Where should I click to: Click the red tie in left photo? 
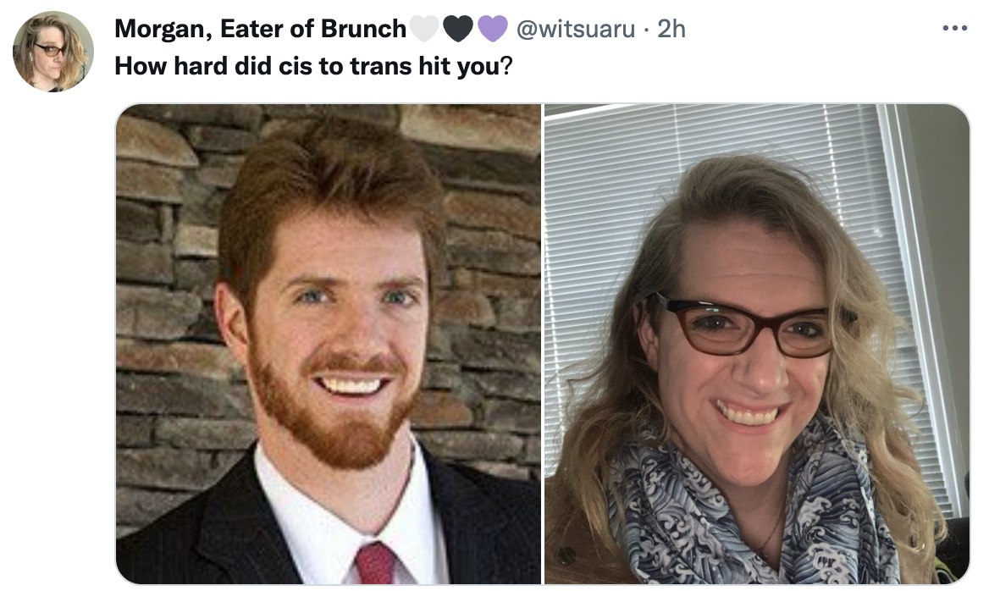[375, 563]
